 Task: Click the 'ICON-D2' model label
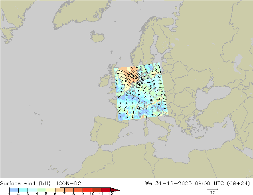[x=69, y=183]
